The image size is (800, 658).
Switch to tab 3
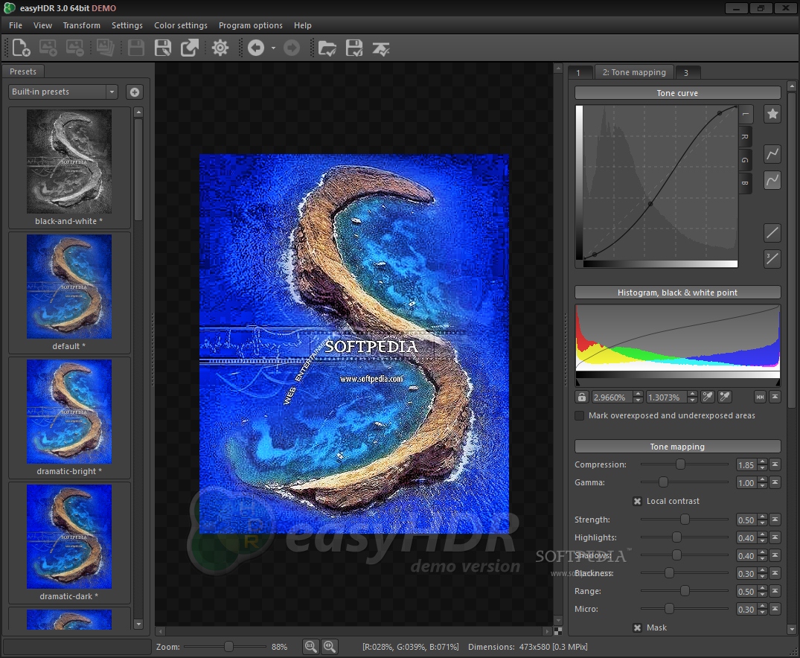tap(687, 72)
